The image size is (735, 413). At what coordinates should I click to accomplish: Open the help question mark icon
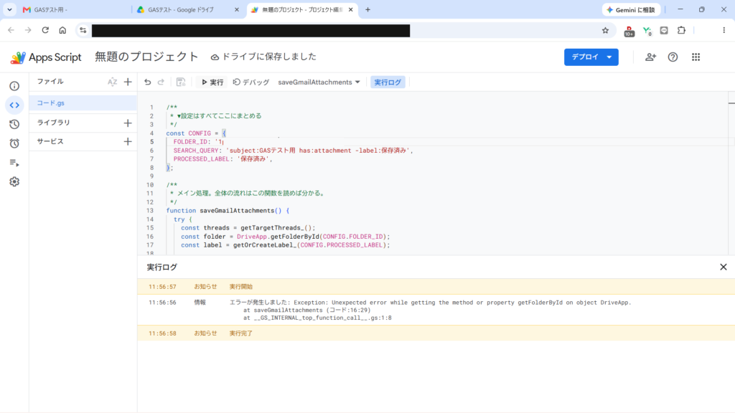673,57
